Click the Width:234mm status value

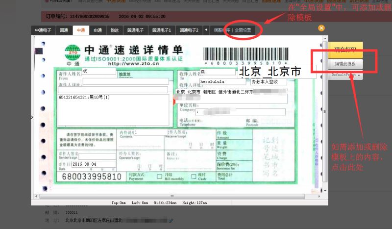[165, 203]
